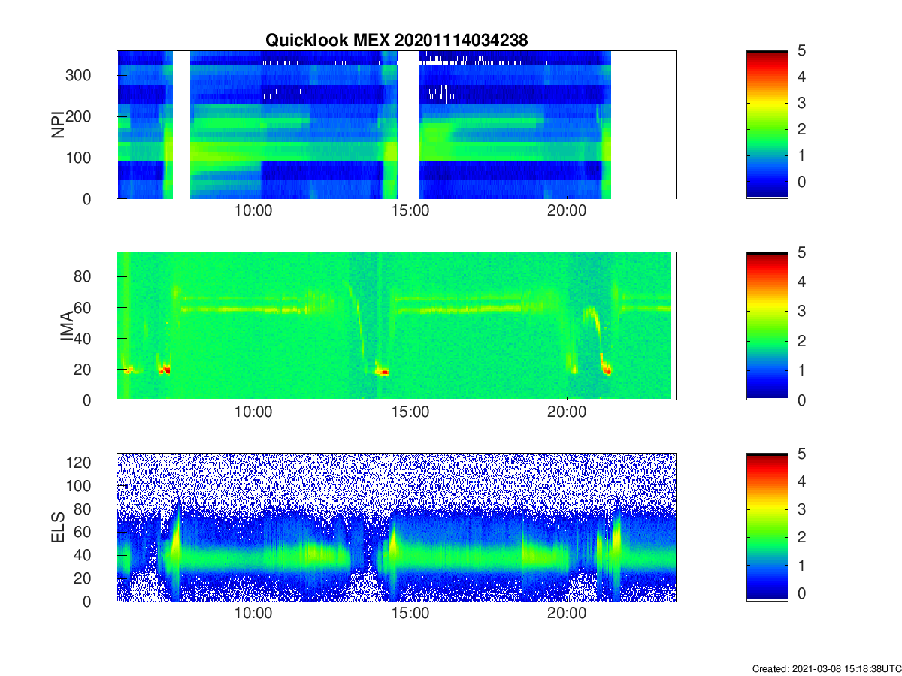The height and width of the screenshot is (676, 902).
Task: Click the 5 label on the ELS colorbar
Action: (803, 454)
